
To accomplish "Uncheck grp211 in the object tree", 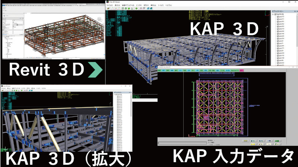I will click(278, 19).
